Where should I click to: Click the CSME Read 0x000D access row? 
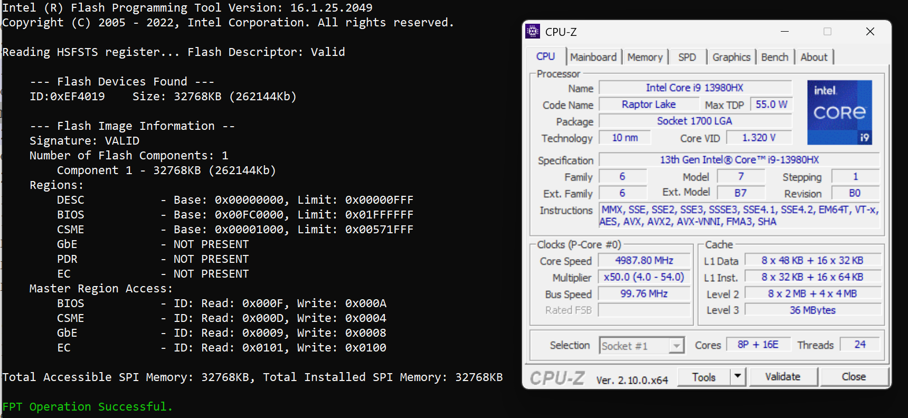(222, 318)
